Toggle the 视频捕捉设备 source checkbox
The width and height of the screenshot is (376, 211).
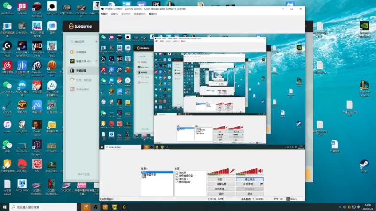coord(177,175)
